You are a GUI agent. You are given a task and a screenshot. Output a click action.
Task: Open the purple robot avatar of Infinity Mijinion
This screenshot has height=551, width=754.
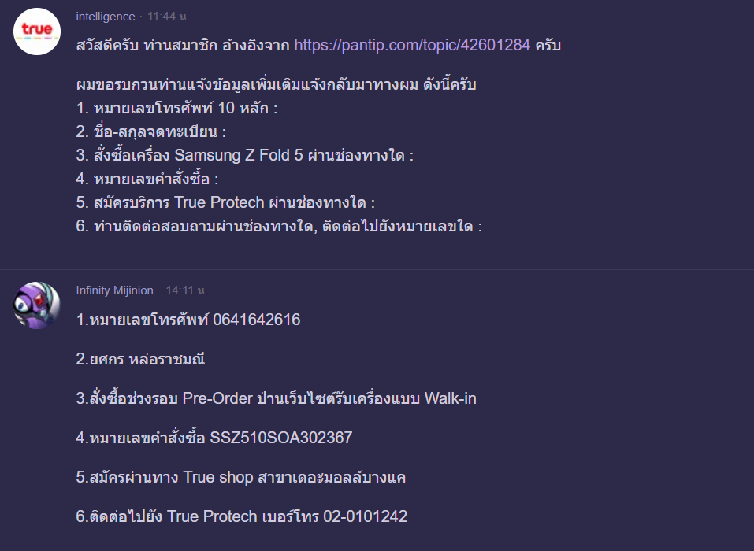point(37,305)
